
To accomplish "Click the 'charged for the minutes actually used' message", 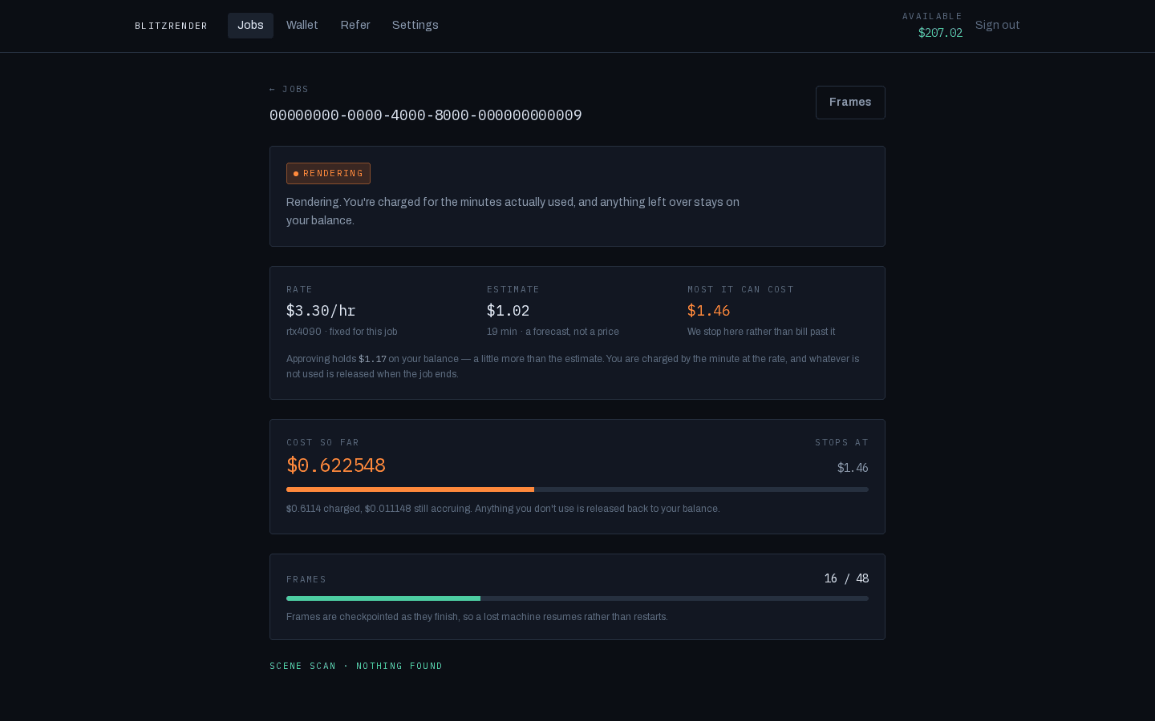I will coord(513,211).
